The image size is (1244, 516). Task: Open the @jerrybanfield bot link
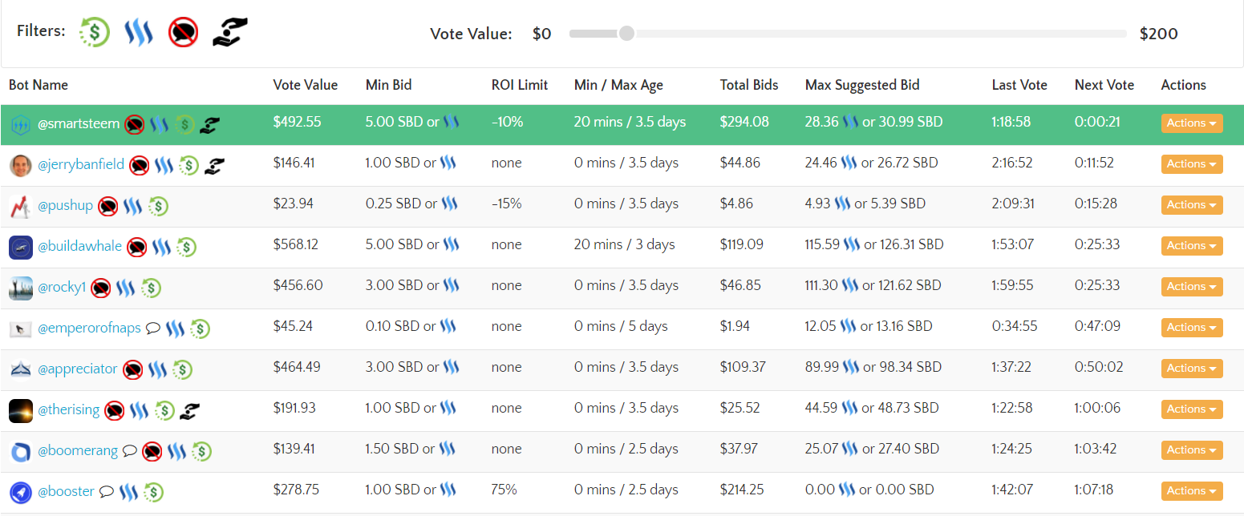(x=81, y=164)
